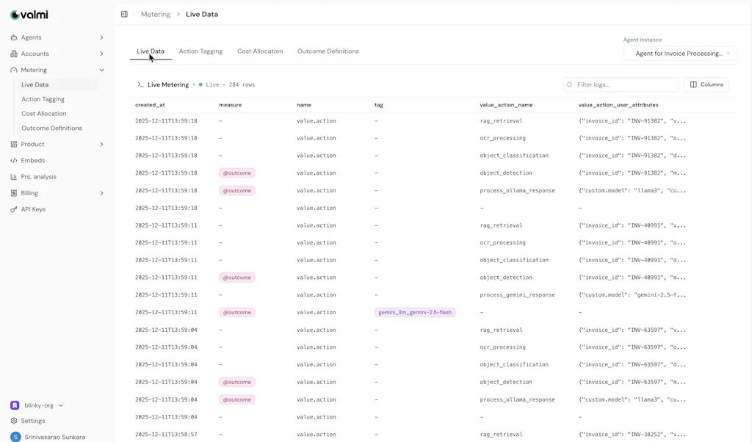This screenshot has height=442, width=752.
Task: Switch to the Action Tagging tab
Action: [x=200, y=51]
